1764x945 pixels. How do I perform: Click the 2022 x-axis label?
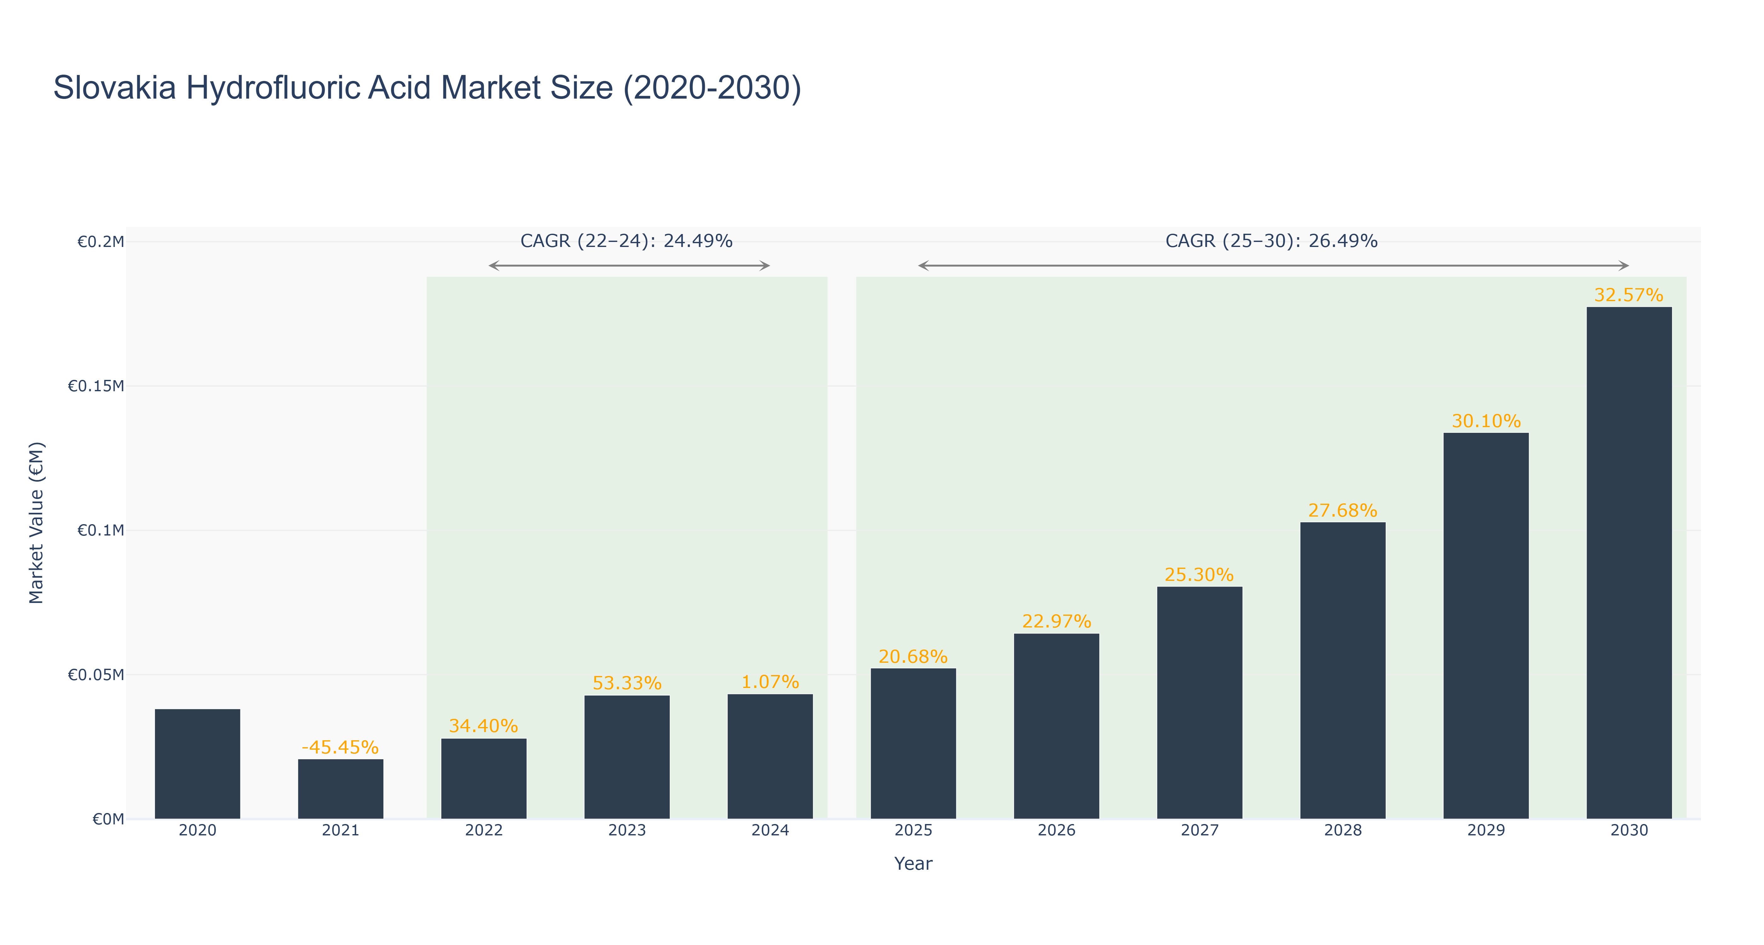tap(484, 831)
